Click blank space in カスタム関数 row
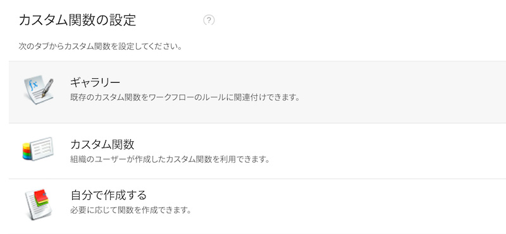 pos(387,151)
